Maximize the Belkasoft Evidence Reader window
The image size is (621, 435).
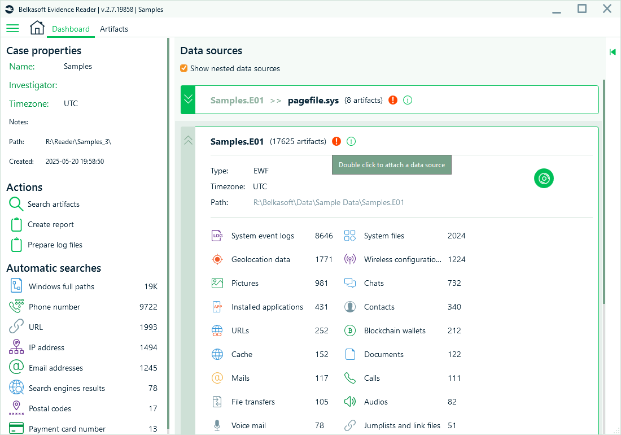click(582, 8)
